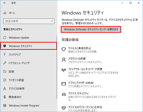
Task: Maximize the 設定 window
Action: [x=130, y=3]
